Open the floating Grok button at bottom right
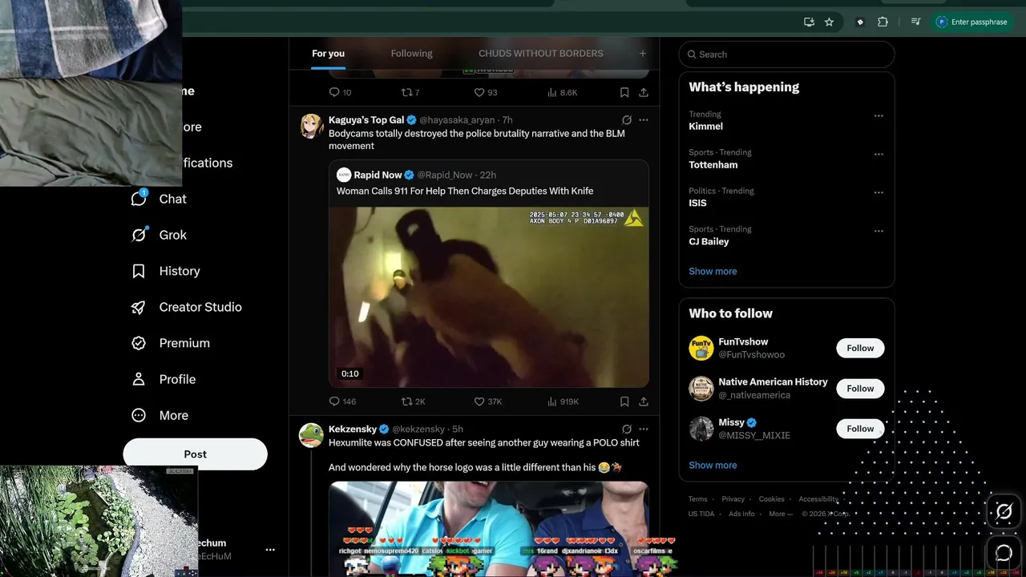The width and height of the screenshot is (1026, 577). [1004, 511]
